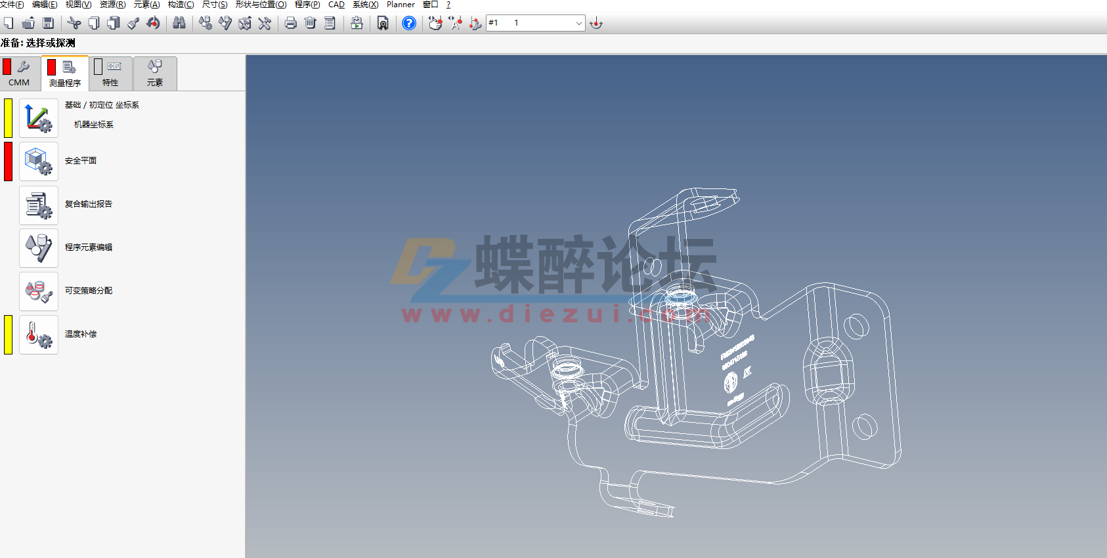Click the probe icon right of stylus dropdown

(596, 24)
